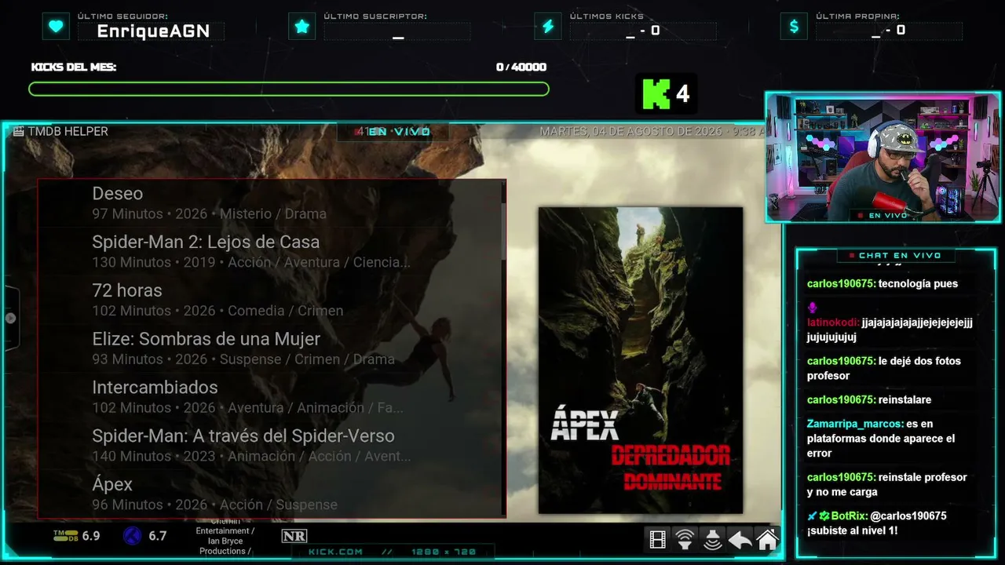Click the streaming broadcast icon beside Wi-Fi
The image size is (1005, 565).
[x=713, y=539]
